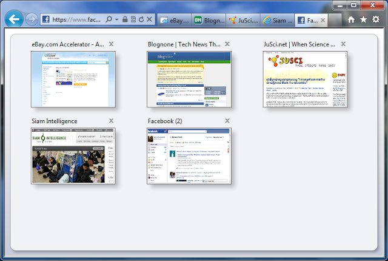Switch to the JuSci tab
388x261 pixels.
click(243, 20)
